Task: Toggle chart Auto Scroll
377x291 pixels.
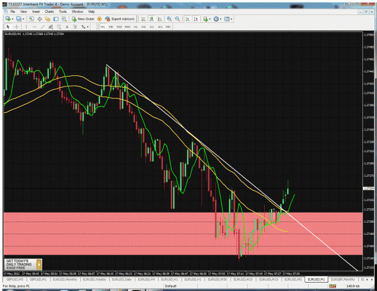Action: coord(188,19)
